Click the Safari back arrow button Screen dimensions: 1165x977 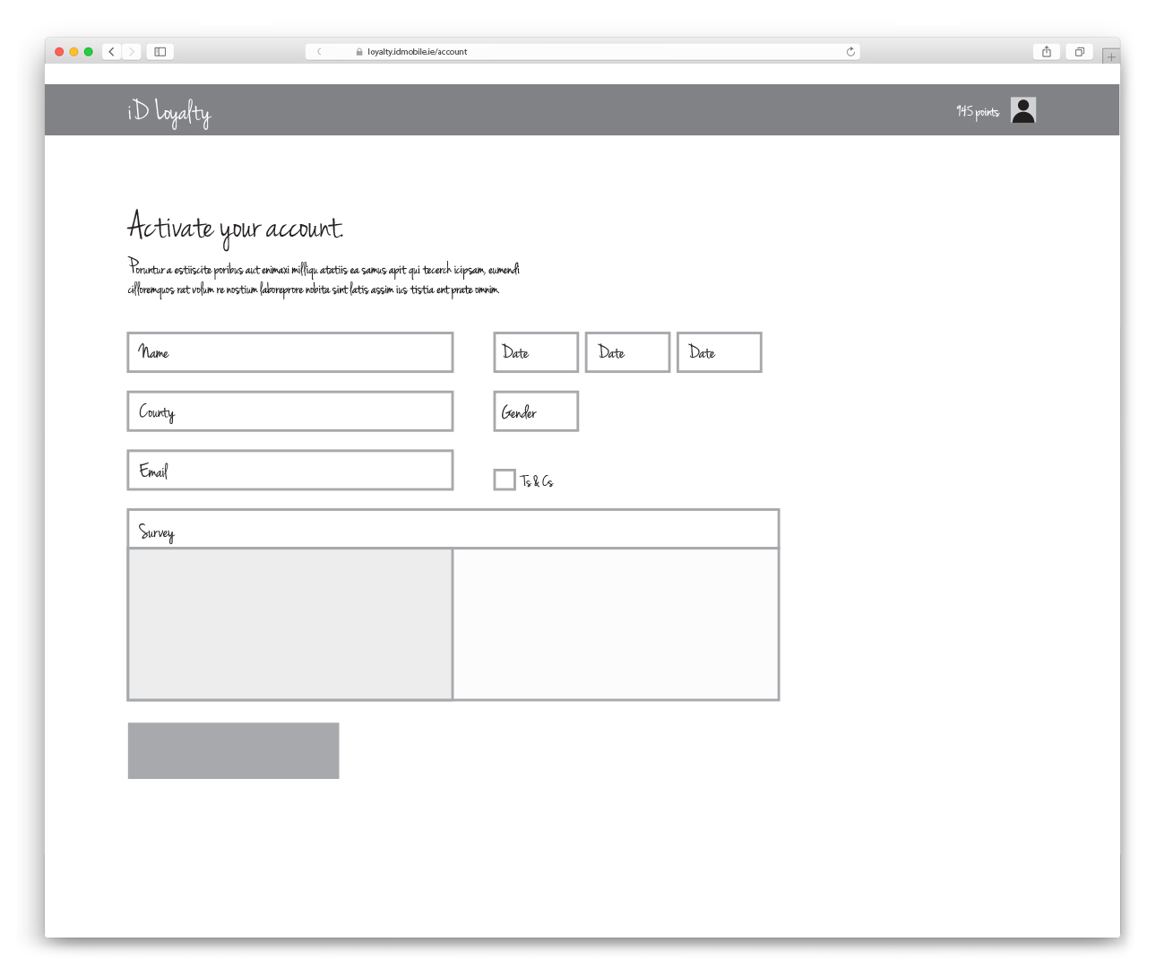coord(112,52)
